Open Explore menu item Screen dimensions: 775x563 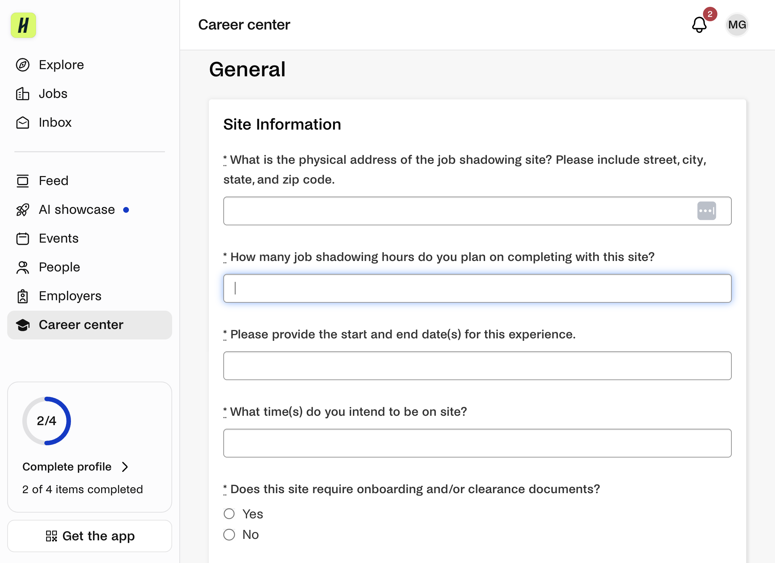click(90, 65)
